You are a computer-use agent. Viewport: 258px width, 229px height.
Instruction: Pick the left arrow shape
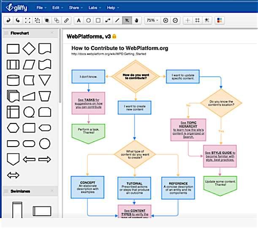click(29, 159)
